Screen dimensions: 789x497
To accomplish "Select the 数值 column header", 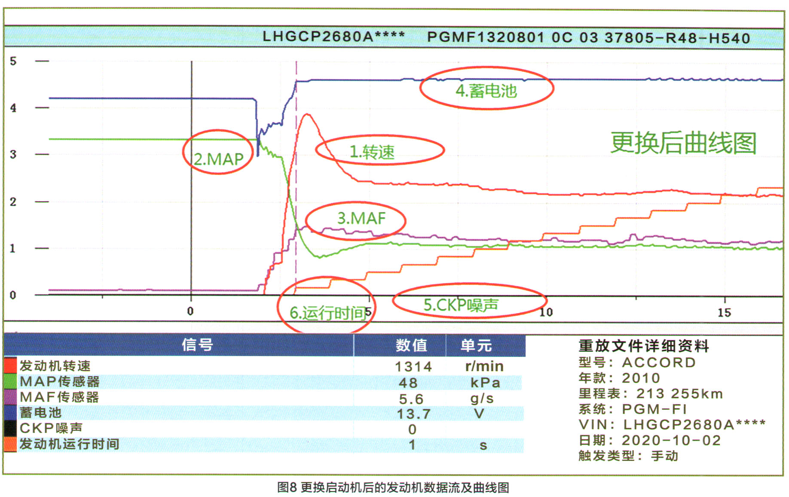I will [411, 345].
